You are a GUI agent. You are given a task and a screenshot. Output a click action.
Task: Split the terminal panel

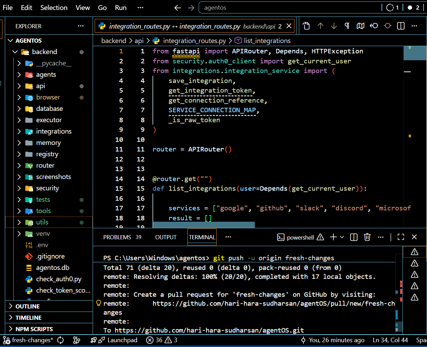(354, 237)
